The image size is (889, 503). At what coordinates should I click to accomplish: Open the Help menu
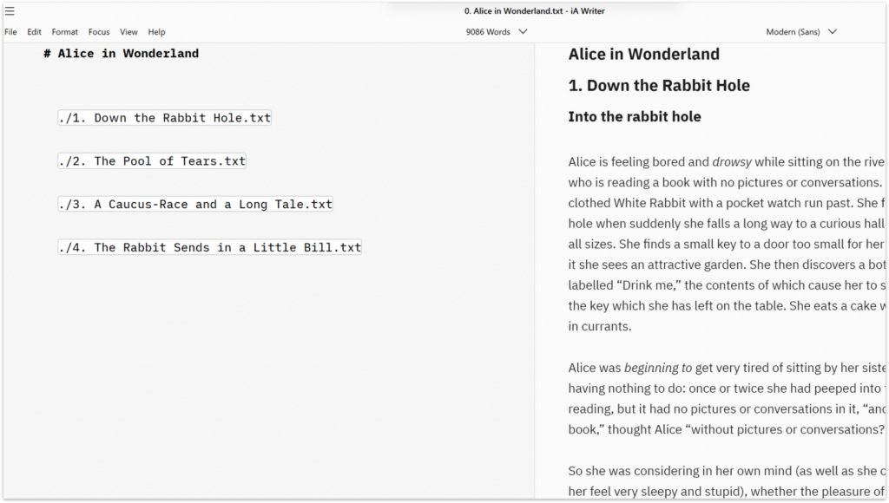155,31
